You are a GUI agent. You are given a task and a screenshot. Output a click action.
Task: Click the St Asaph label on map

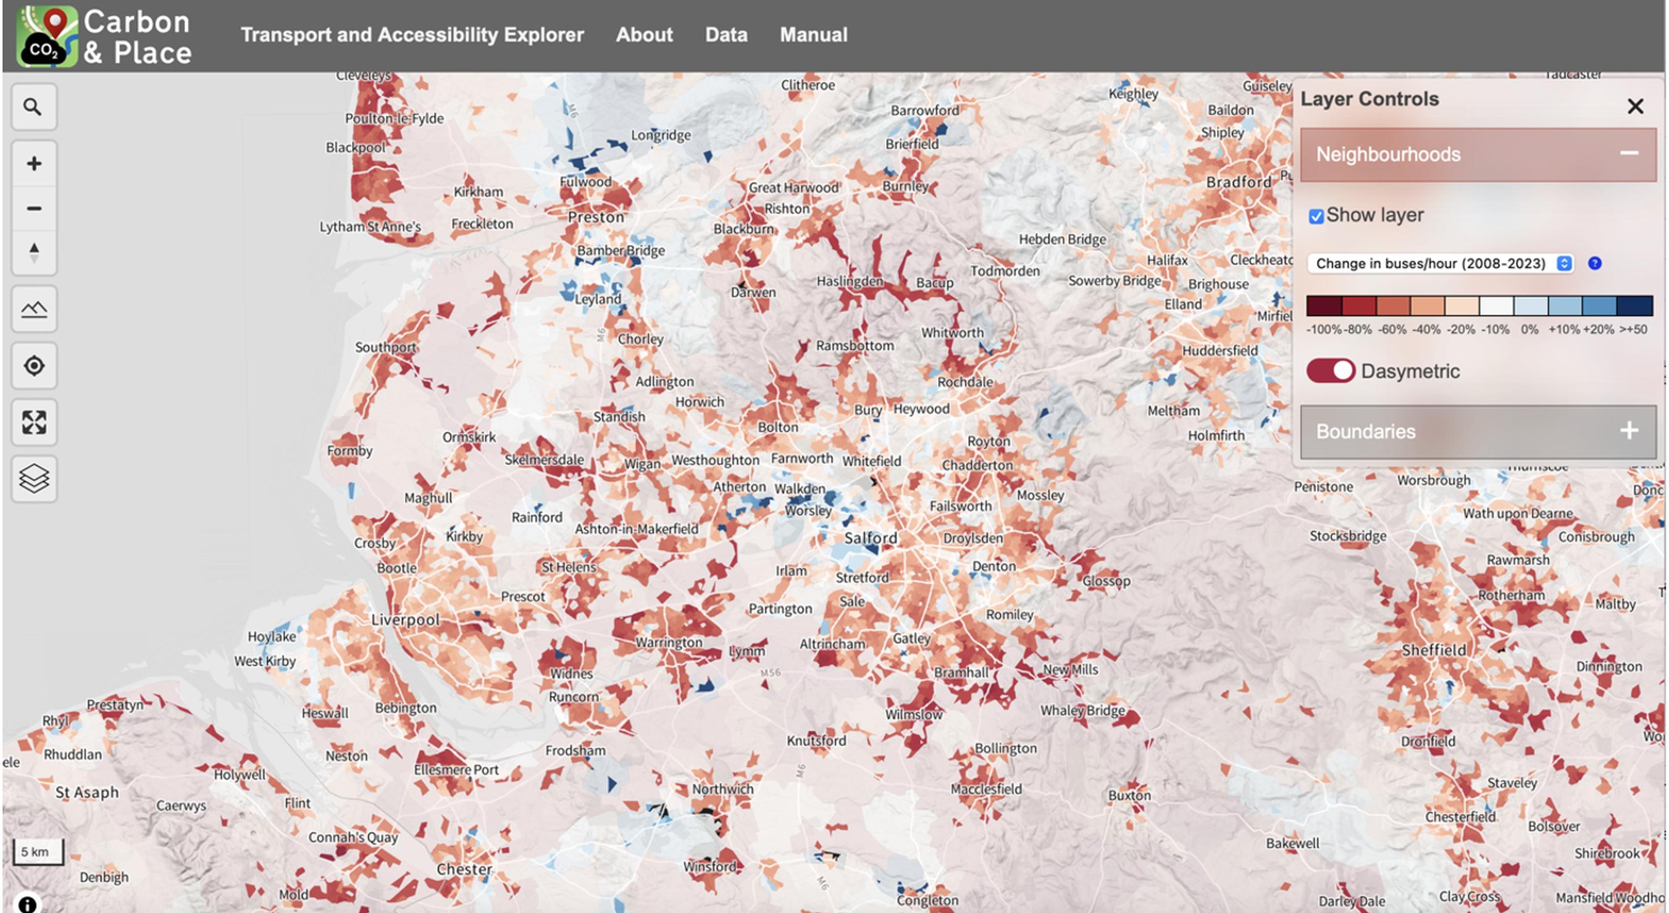pos(87,793)
